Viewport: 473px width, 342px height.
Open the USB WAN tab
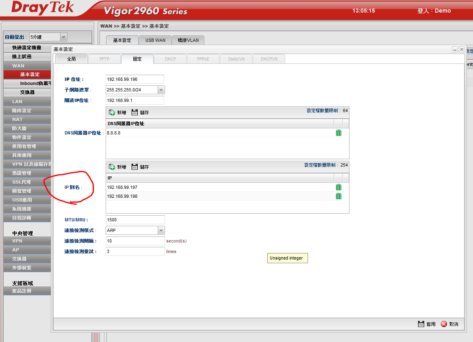155,40
